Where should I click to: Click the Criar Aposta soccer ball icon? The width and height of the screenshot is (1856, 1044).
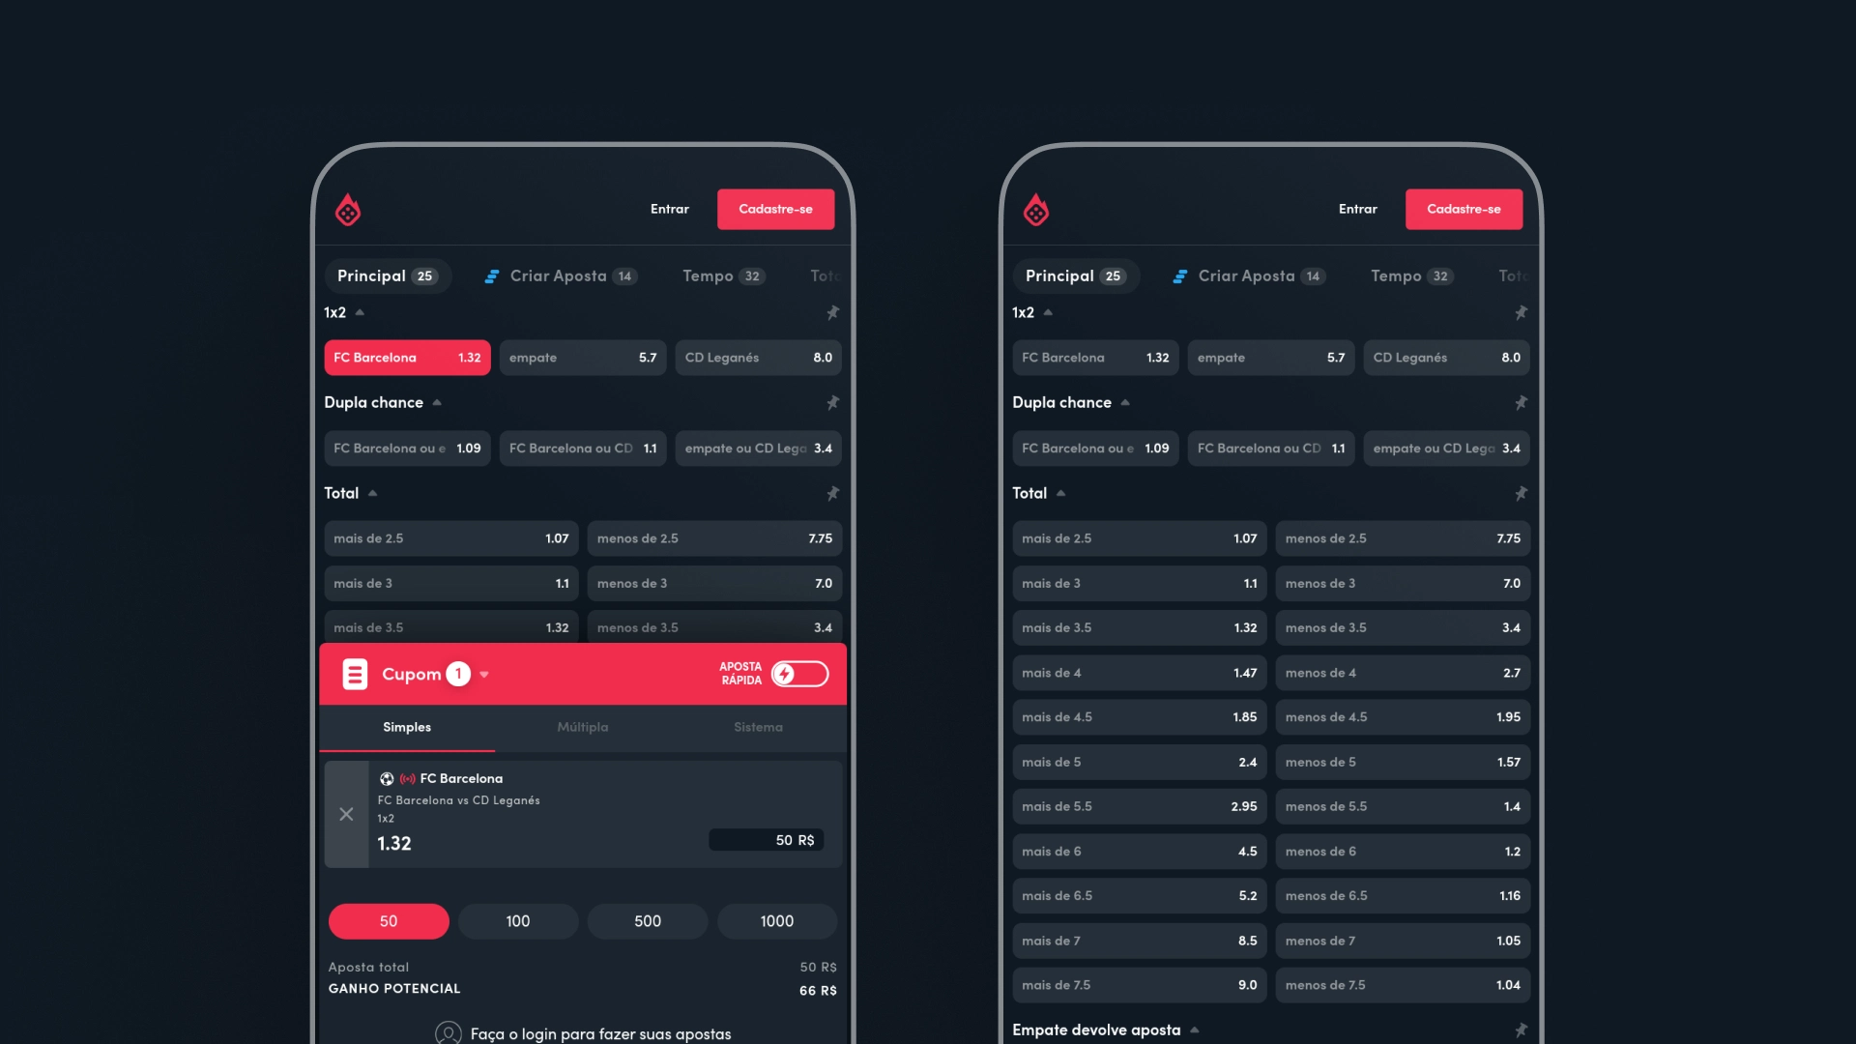(x=491, y=275)
